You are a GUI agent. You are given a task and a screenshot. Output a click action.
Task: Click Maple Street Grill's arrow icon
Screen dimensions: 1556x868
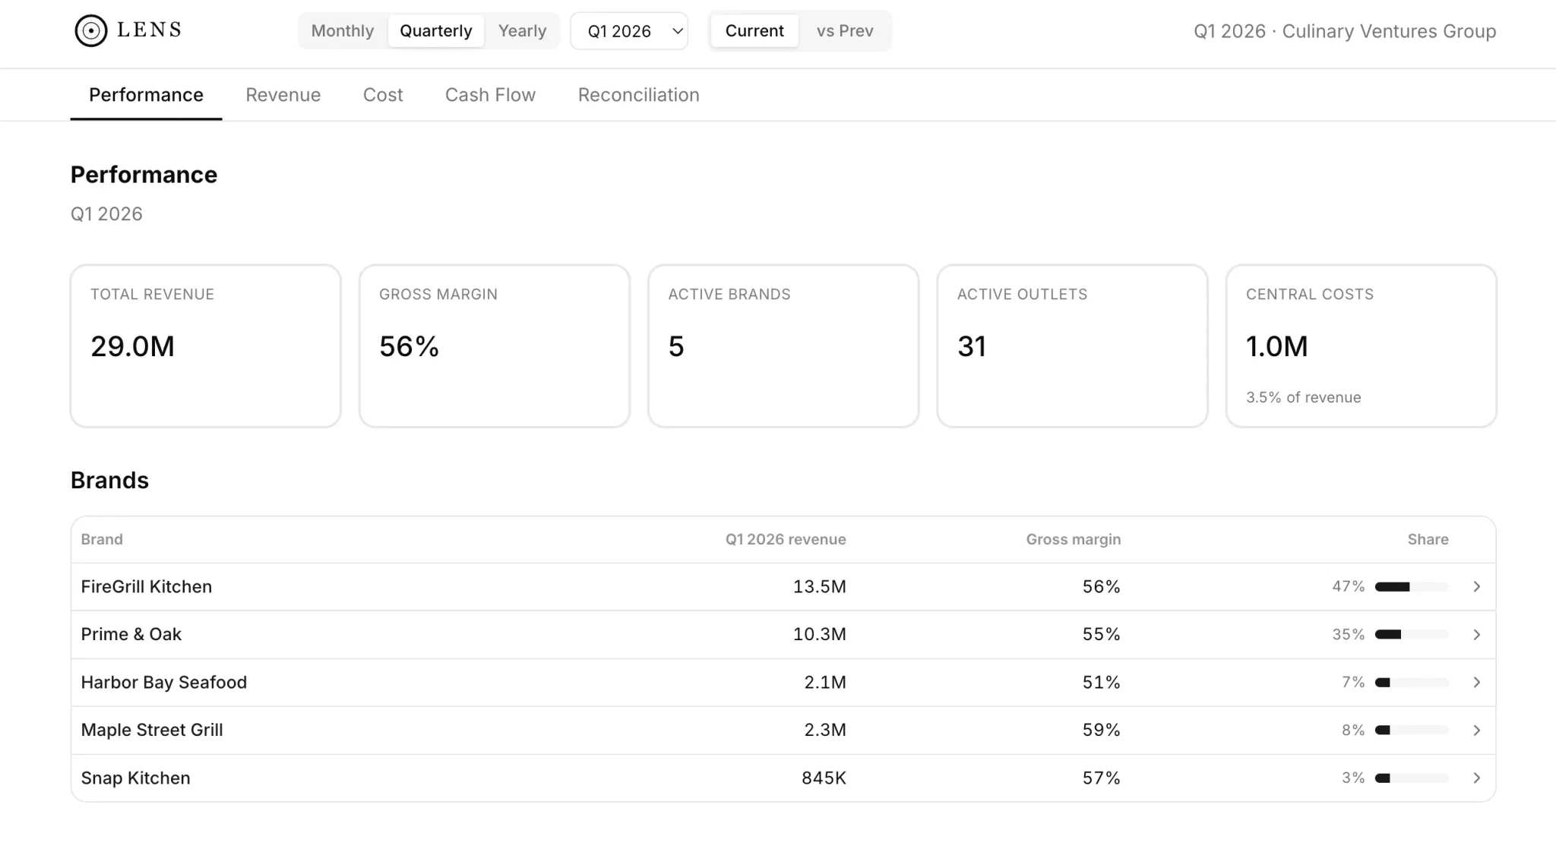[x=1477, y=730]
